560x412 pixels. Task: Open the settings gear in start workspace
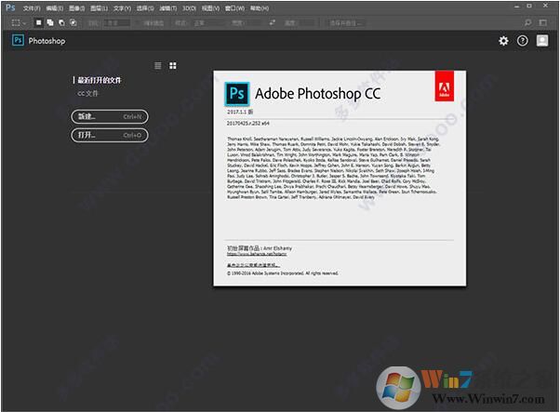503,41
